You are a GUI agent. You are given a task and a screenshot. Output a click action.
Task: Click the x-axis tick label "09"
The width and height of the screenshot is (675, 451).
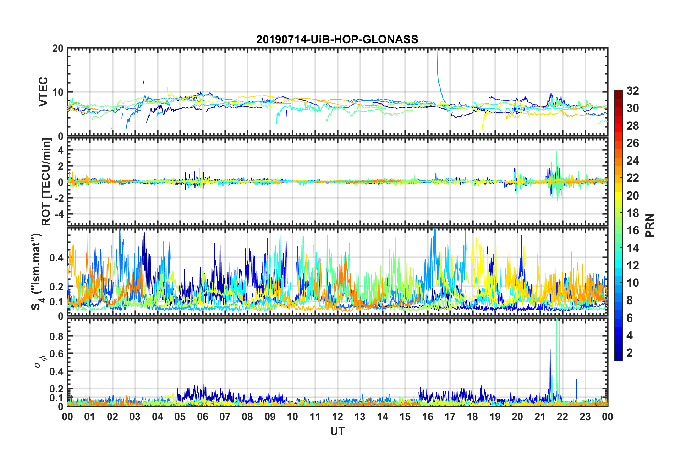click(x=270, y=417)
